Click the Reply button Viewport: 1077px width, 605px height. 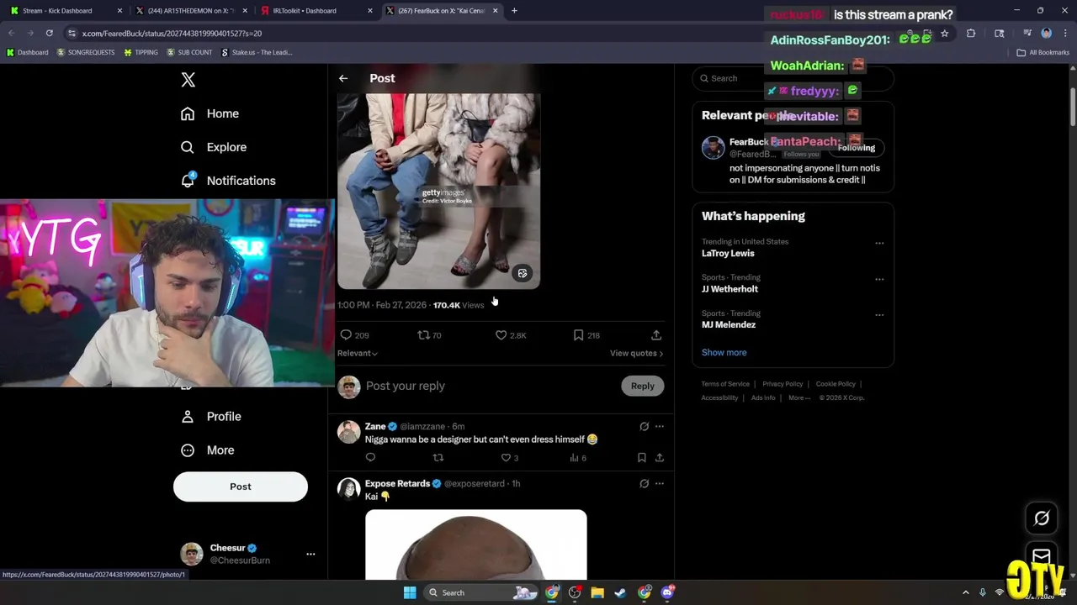[642, 386]
